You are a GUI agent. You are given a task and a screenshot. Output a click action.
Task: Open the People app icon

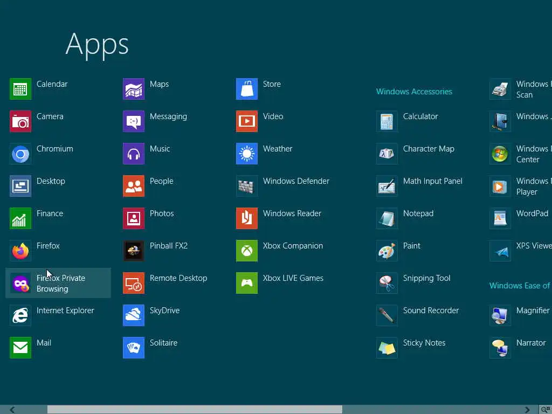tap(134, 186)
